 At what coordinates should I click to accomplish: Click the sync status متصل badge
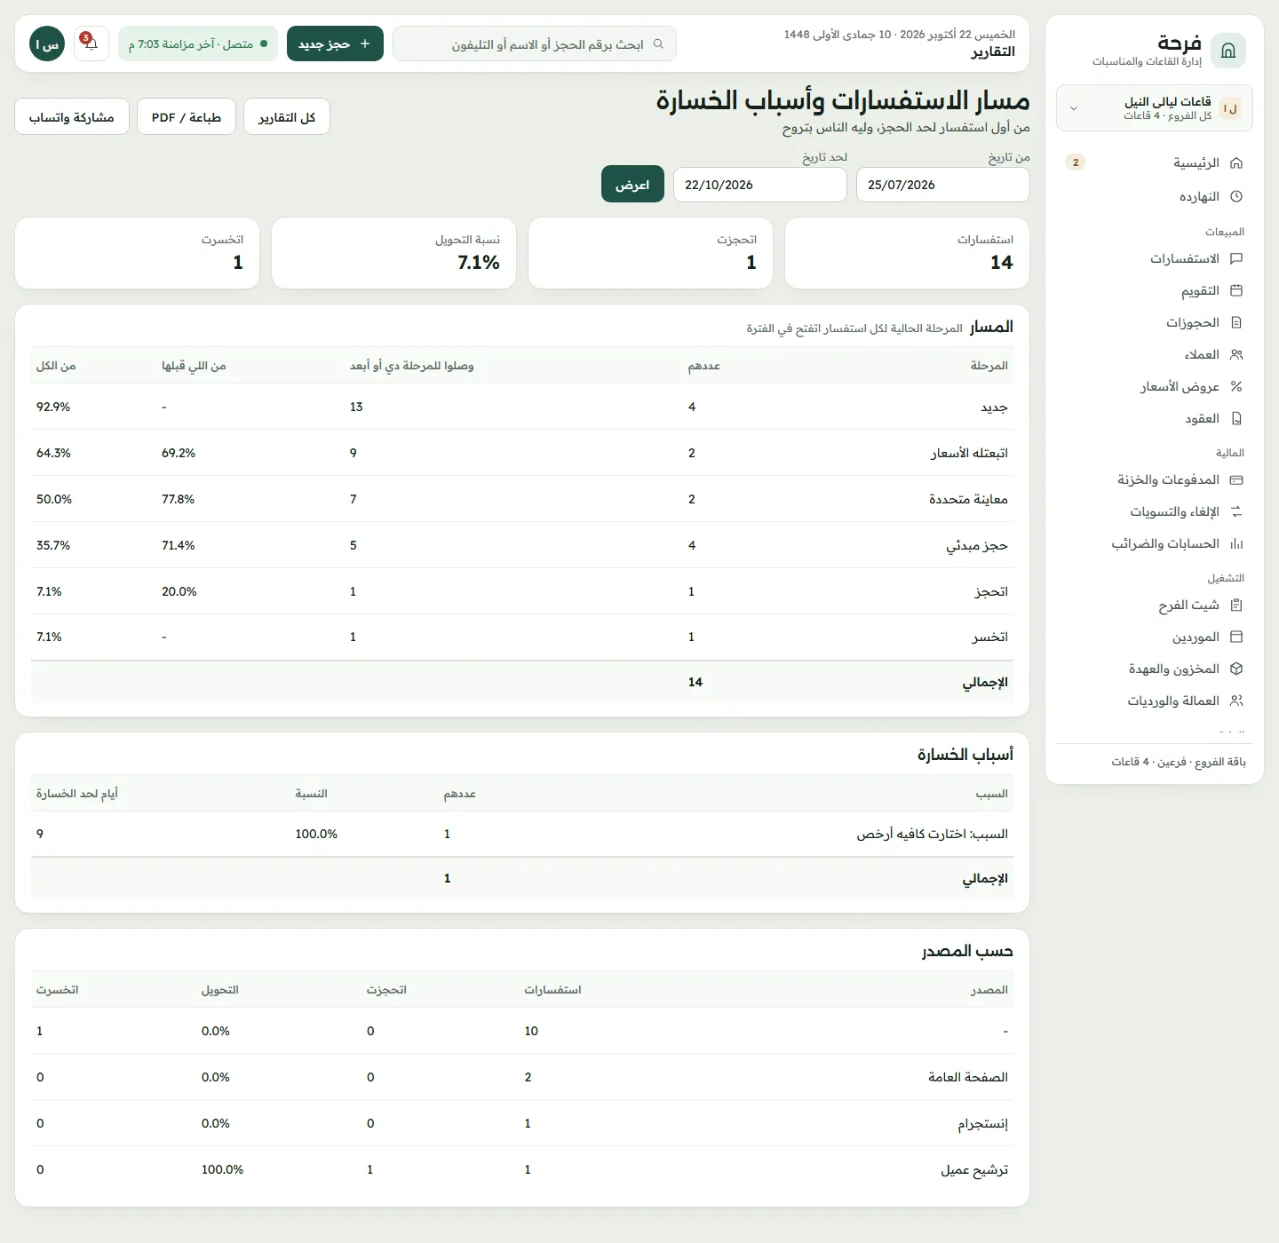pyautogui.click(x=198, y=44)
